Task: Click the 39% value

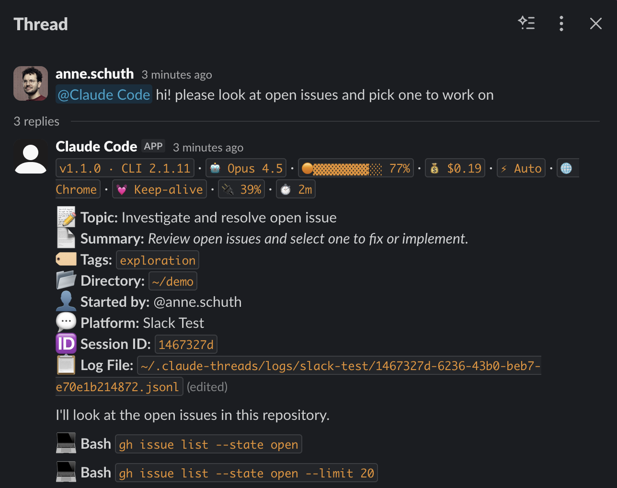Action: tap(251, 189)
